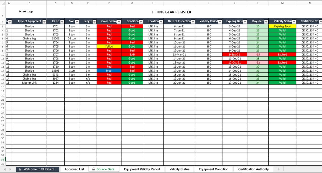Expand the Expiring Date filter dropdown

(245, 21)
